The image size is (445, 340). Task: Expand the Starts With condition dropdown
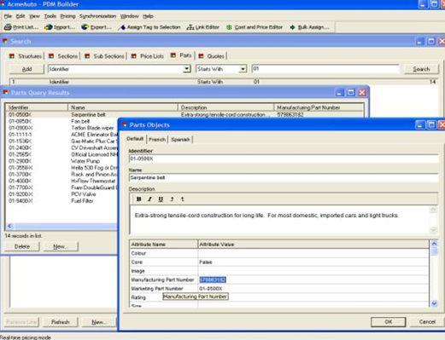click(243, 69)
